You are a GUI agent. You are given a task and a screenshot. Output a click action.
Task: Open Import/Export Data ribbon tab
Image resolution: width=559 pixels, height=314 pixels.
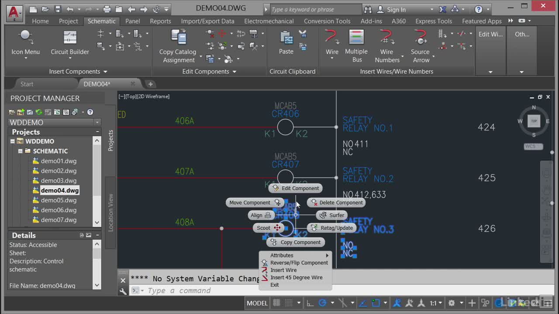tap(207, 21)
